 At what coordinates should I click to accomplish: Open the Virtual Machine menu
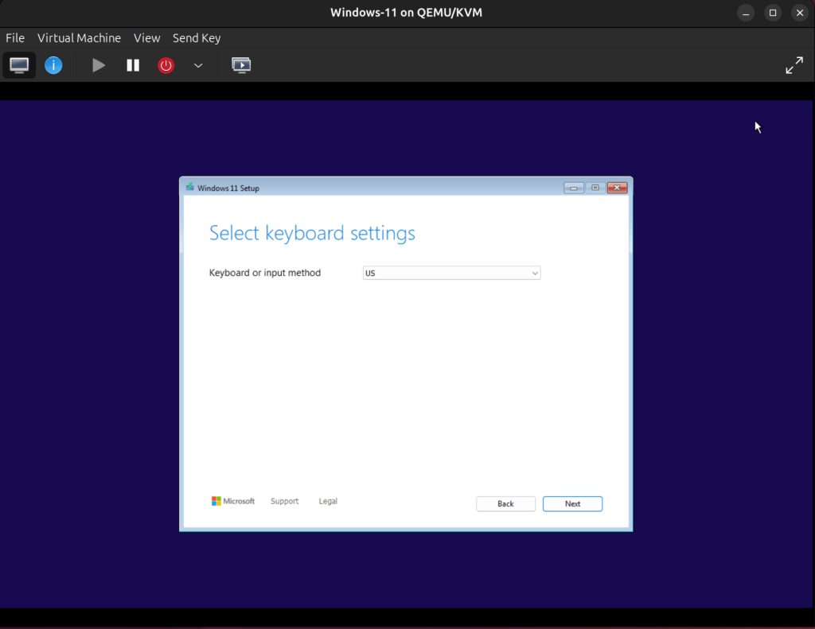(79, 37)
